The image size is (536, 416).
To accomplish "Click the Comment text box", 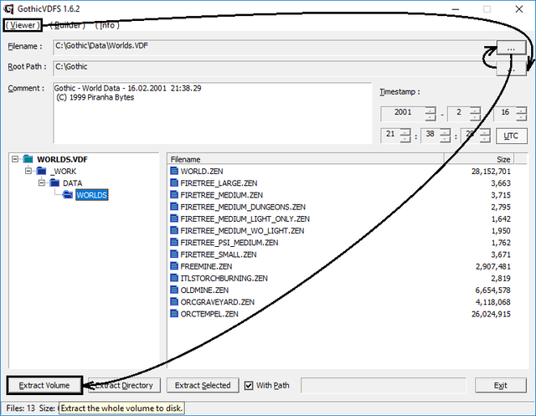I will point(212,112).
